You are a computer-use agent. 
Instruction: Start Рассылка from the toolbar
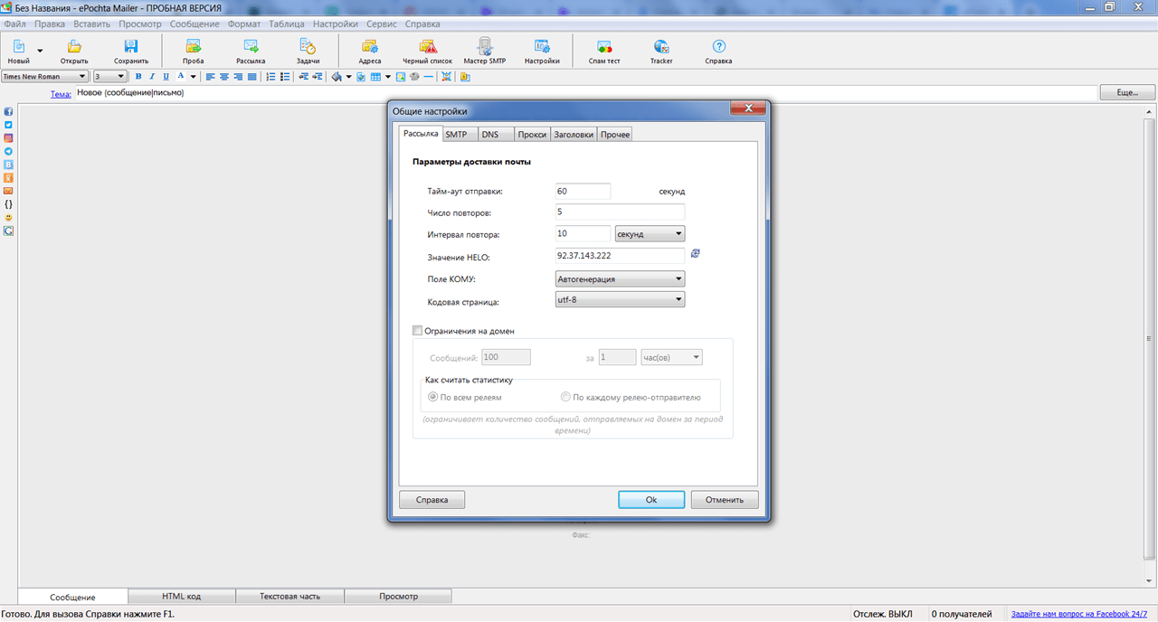251,51
